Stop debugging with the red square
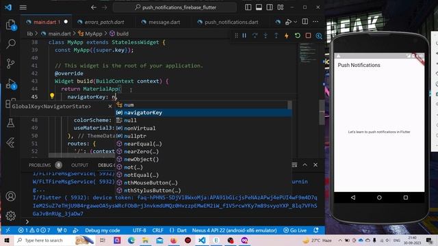Screen dimensions: 438x246 (x=308, y=36)
